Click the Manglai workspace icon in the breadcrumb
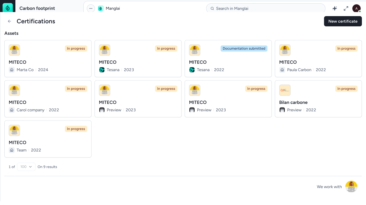366x205 pixels. [x=101, y=8]
